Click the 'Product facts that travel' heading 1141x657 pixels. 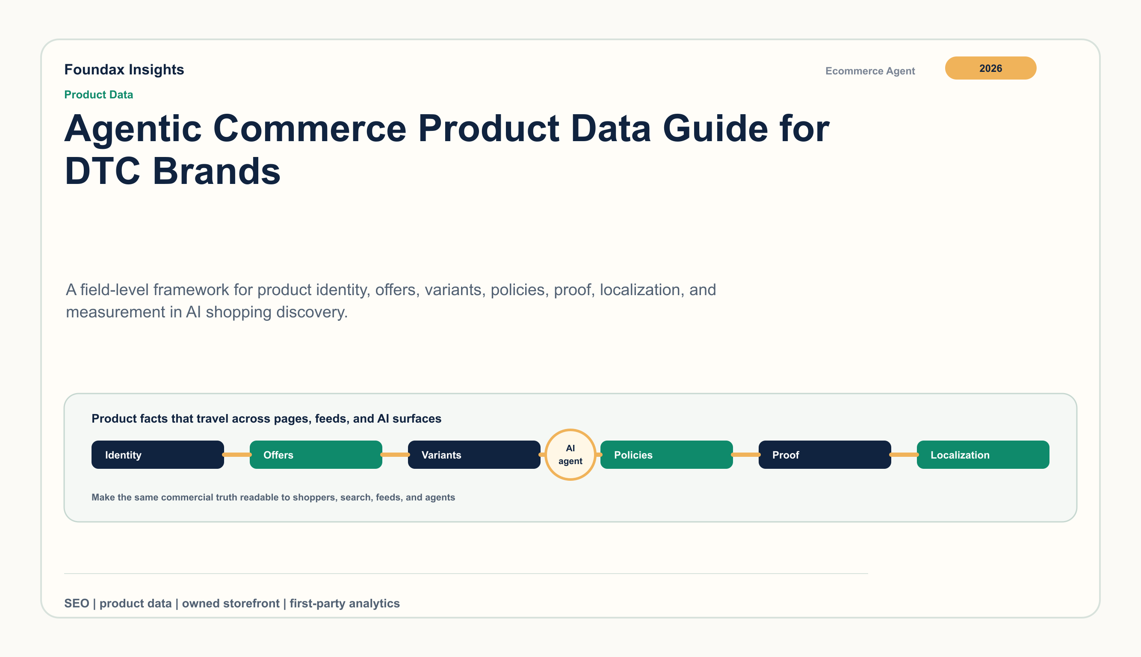coord(266,418)
